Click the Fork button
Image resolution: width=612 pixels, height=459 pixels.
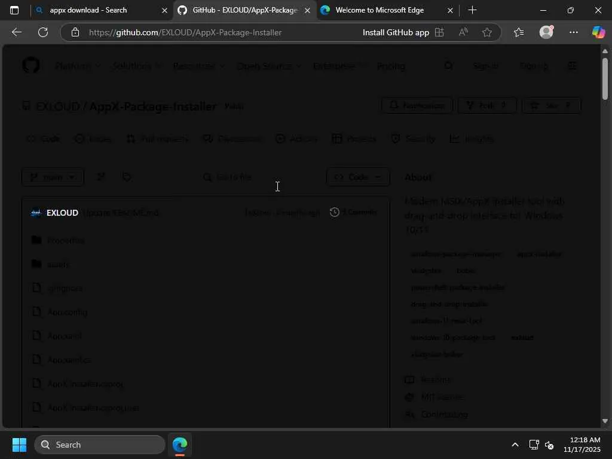click(x=487, y=105)
